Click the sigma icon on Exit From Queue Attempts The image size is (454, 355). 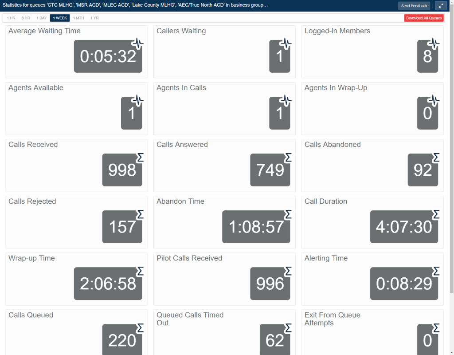(x=436, y=328)
